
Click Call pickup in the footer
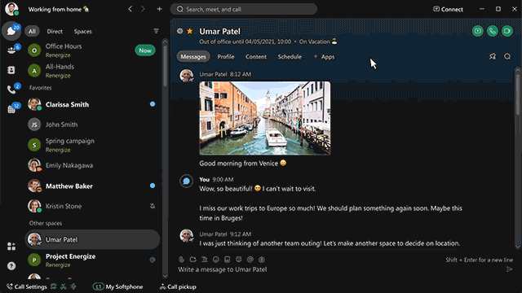(x=178, y=286)
